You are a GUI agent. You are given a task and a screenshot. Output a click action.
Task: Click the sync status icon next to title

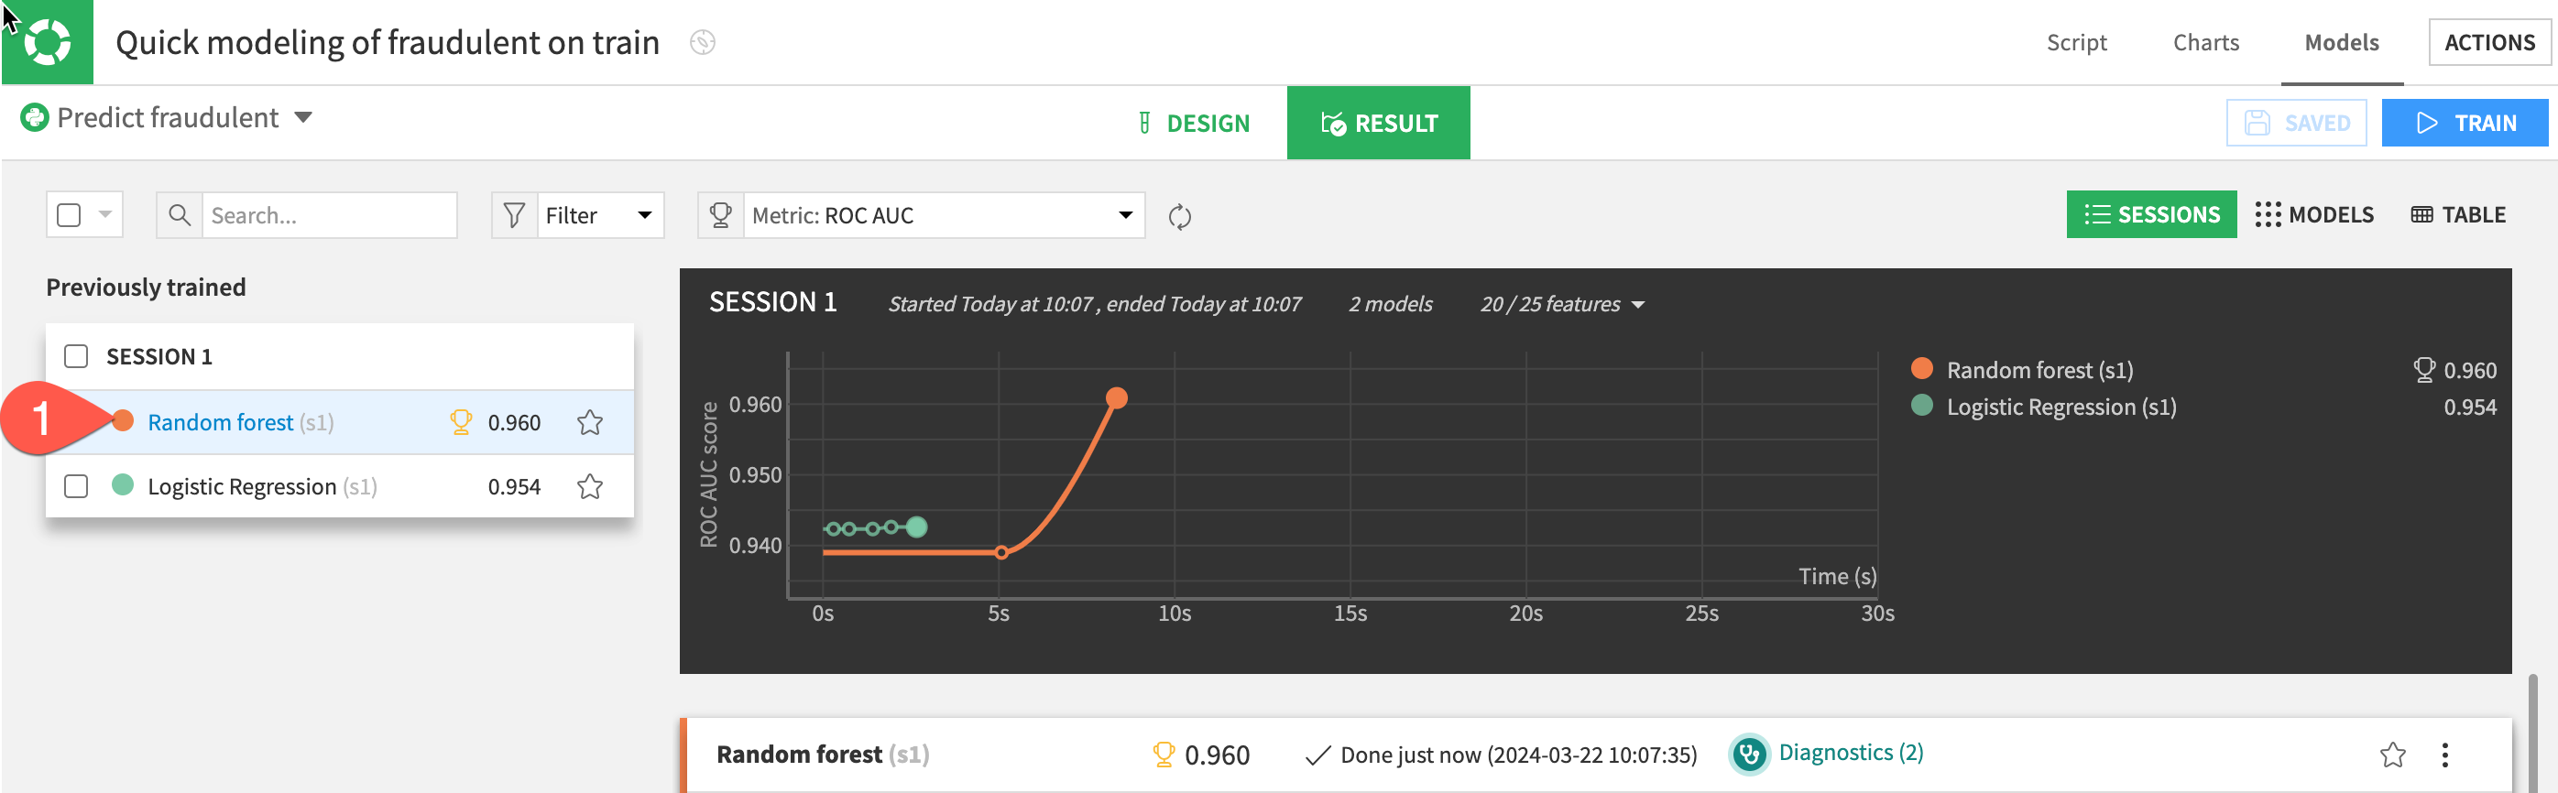pyautogui.click(x=702, y=43)
